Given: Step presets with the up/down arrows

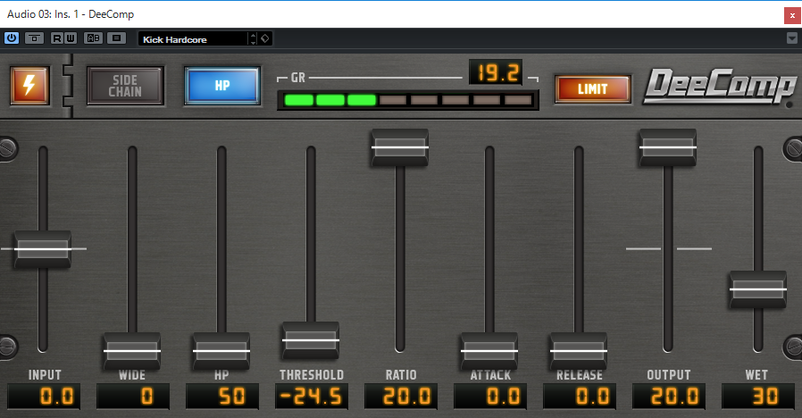Looking at the screenshot, I should tap(253, 39).
